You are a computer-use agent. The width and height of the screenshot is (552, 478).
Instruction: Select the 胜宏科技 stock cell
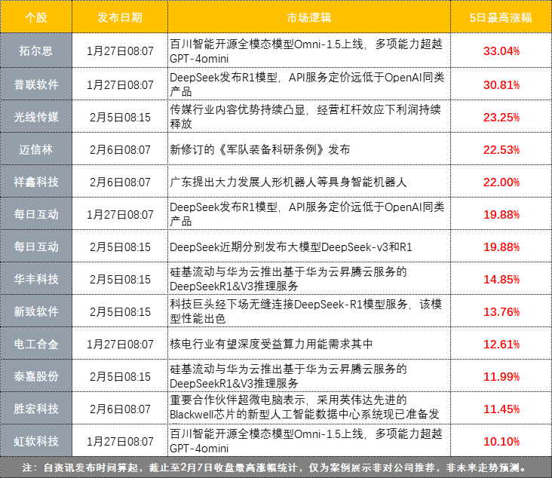click(36, 409)
